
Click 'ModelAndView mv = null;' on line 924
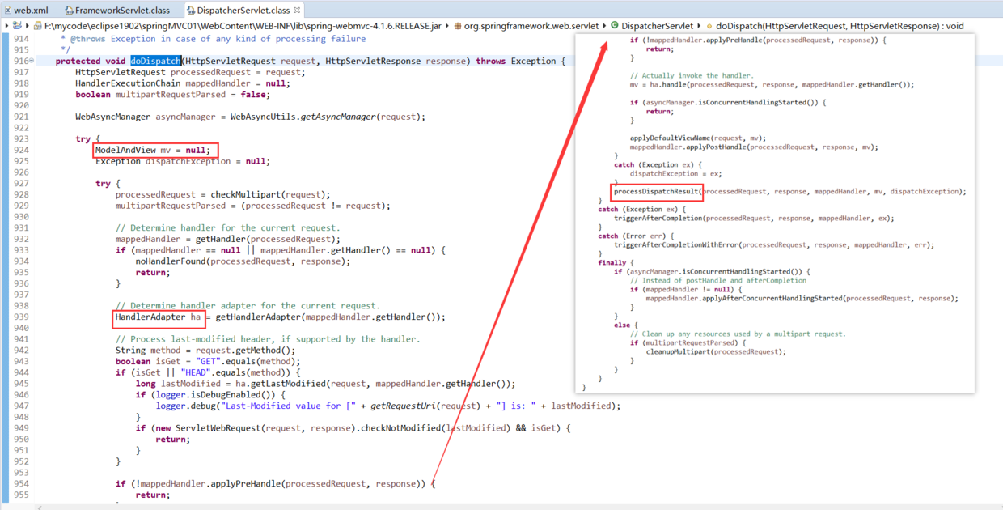pyautogui.click(x=153, y=150)
